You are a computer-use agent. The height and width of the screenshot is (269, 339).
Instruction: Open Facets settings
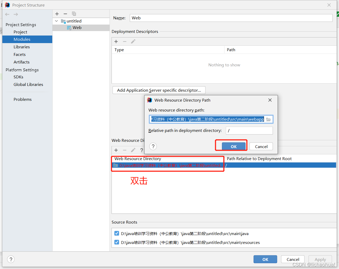[20, 54]
